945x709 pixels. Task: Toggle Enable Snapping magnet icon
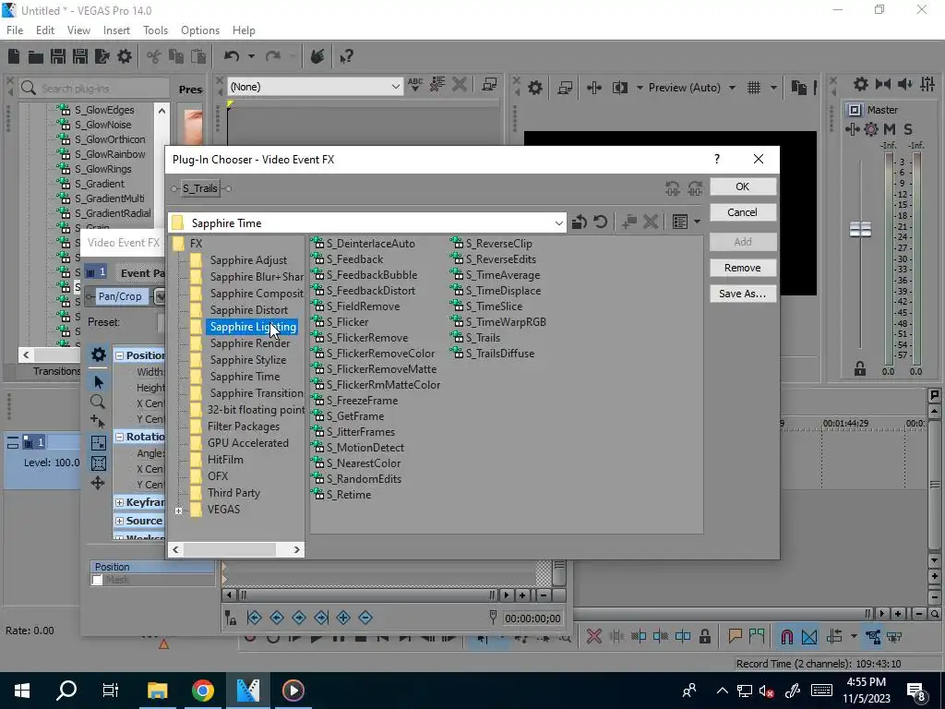[x=787, y=637]
